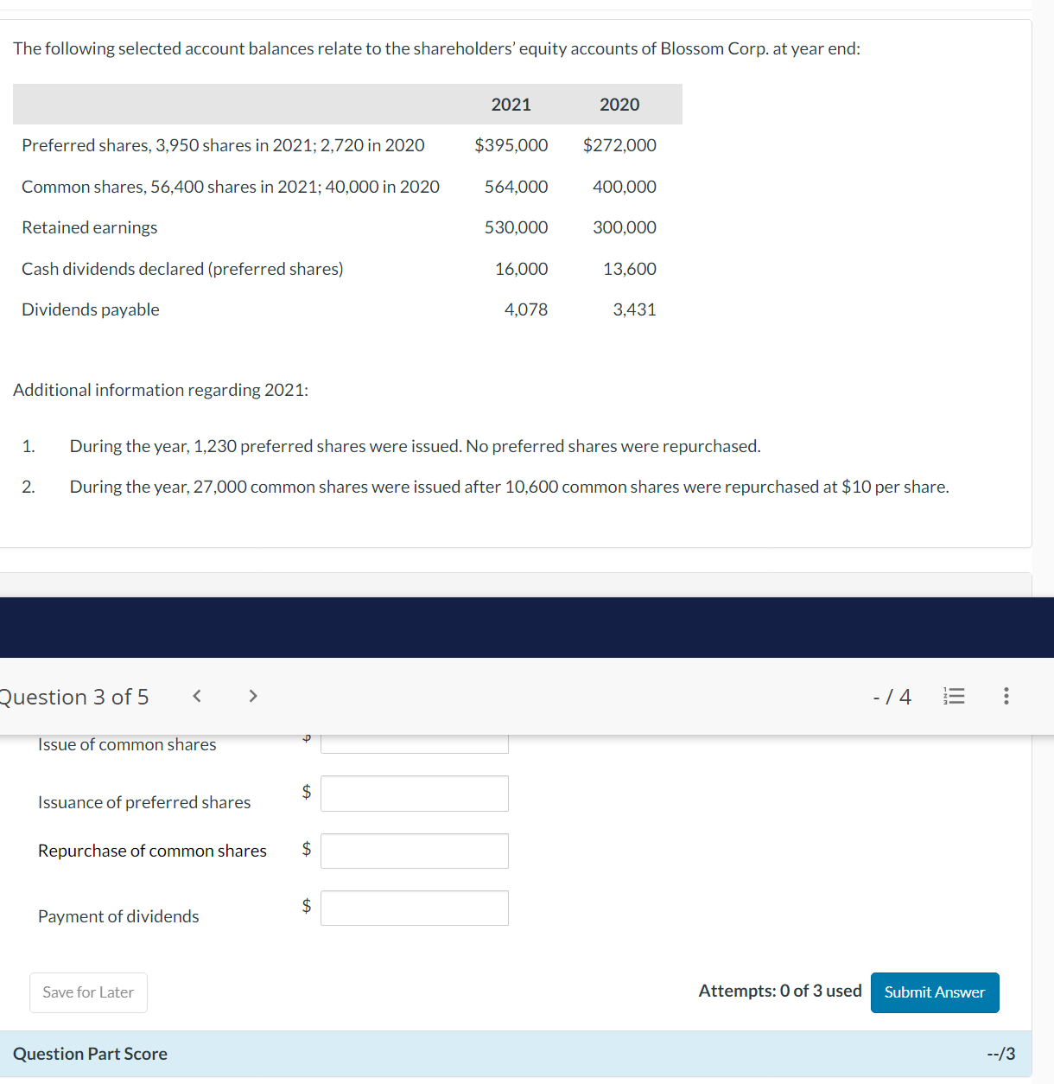The height and width of the screenshot is (1084, 1054).
Task: Click the 'Attempts: 0 of 3 used' text
Action: pyautogui.click(x=778, y=991)
